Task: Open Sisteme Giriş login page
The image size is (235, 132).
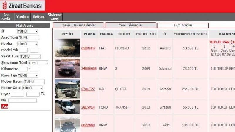Action: click(55, 17)
